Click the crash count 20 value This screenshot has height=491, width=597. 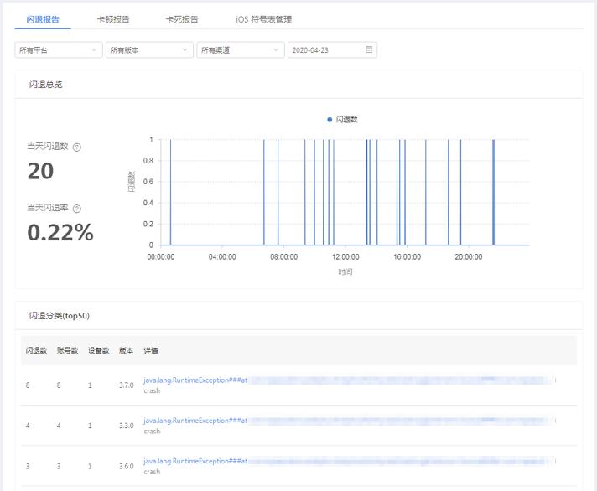[x=41, y=171]
